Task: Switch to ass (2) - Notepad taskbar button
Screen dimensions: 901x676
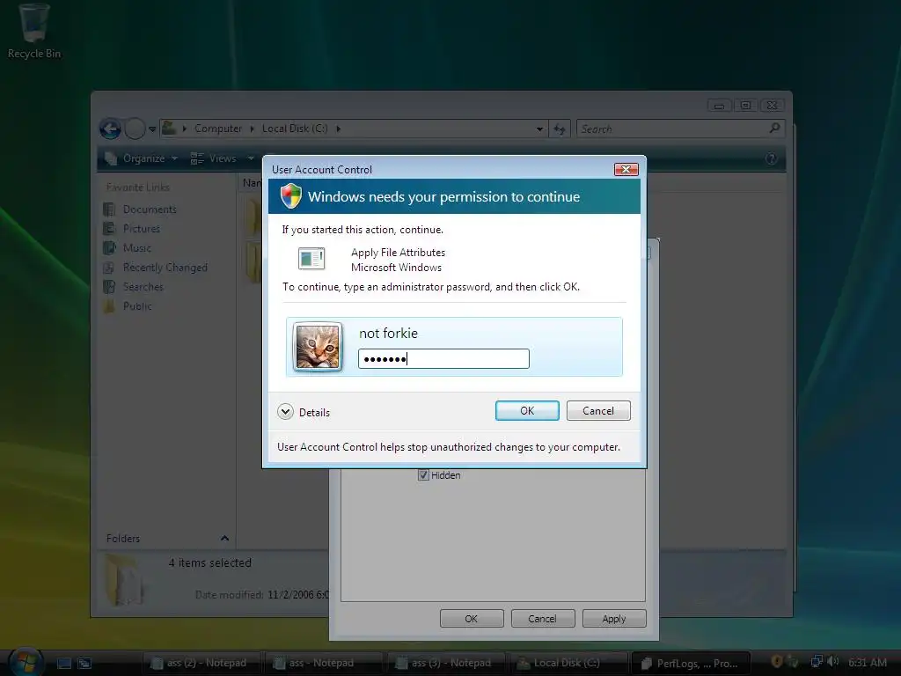Action: [x=201, y=663]
